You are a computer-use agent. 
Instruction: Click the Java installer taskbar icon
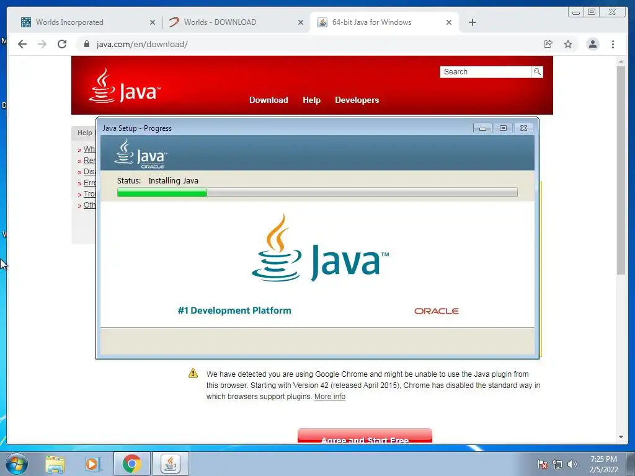[x=171, y=464]
